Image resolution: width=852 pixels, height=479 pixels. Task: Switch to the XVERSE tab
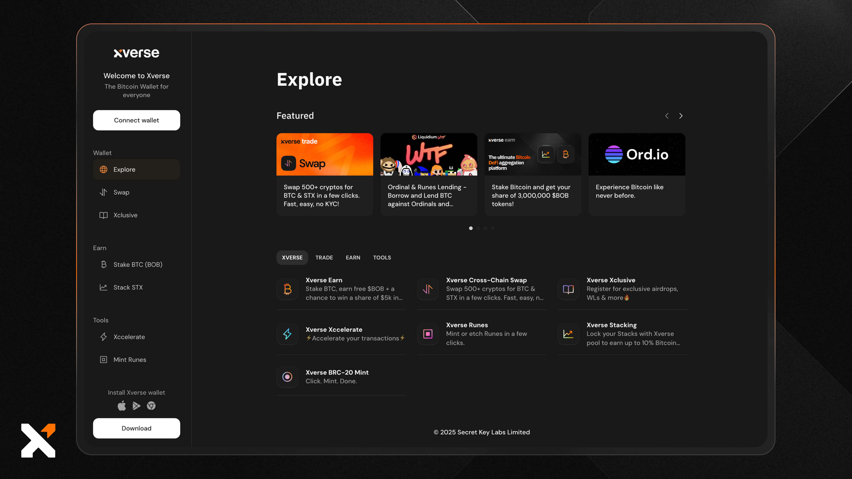[x=292, y=258]
